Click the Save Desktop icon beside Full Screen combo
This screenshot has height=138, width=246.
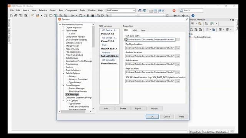pos(140,10)
